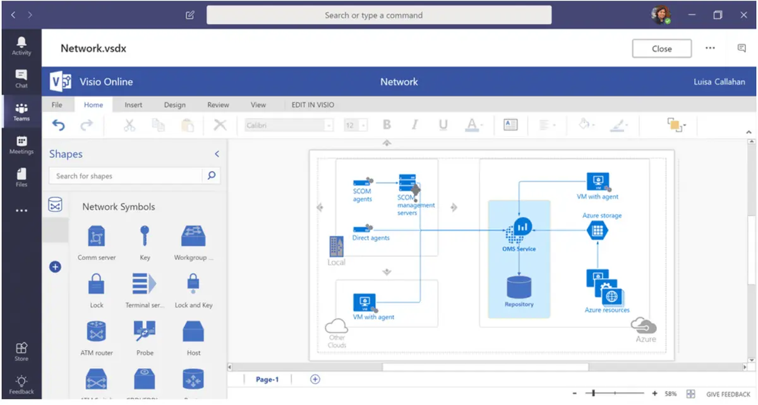The width and height of the screenshot is (758, 405).
Task: Open Meetings in the Teams sidebar
Action: 21,145
